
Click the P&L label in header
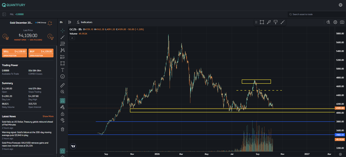click(12, 14)
